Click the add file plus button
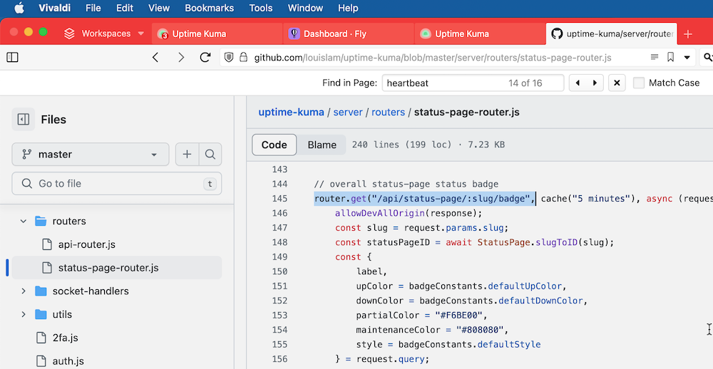Image resolution: width=713 pixels, height=369 pixels. coord(187,155)
